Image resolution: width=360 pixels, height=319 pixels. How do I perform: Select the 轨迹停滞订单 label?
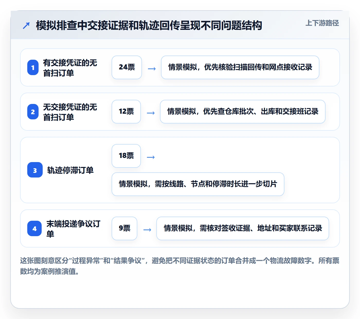click(x=70, y=170)
